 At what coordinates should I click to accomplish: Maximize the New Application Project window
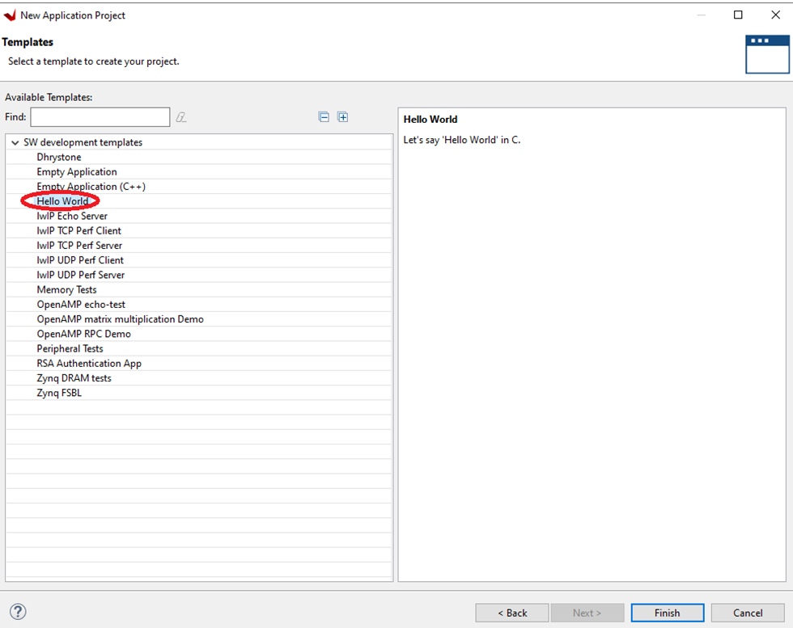(x=738, y=15)
